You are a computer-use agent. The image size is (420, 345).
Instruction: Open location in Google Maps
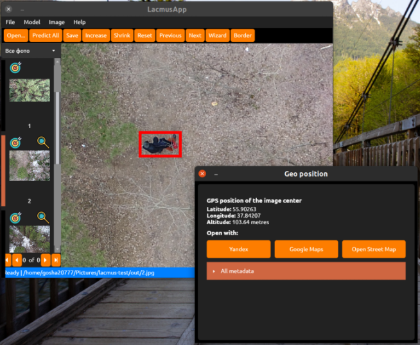[306, 249]
